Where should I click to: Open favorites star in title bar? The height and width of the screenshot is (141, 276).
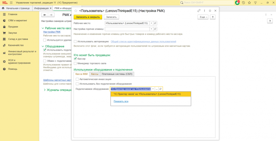(249, 3)
